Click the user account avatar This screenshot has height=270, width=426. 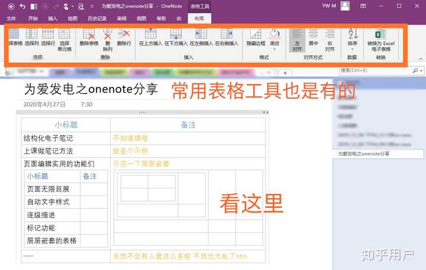tap(345, 6)
